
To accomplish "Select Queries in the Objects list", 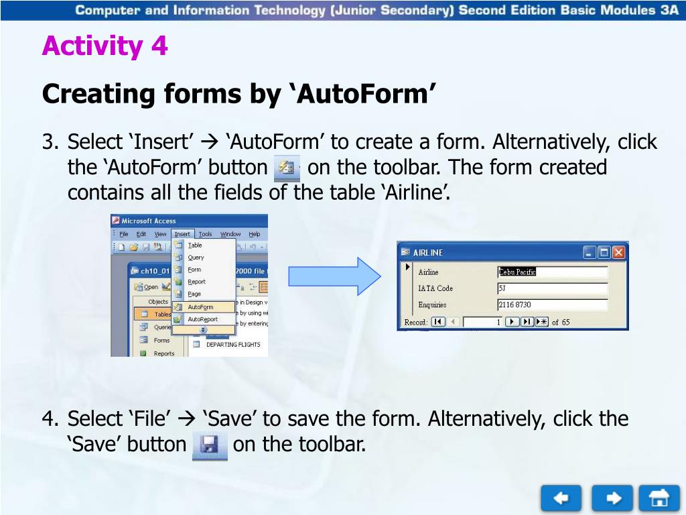I will [x=155, y=327].
